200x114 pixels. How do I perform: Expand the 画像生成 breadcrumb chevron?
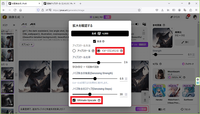click(23, 17)
